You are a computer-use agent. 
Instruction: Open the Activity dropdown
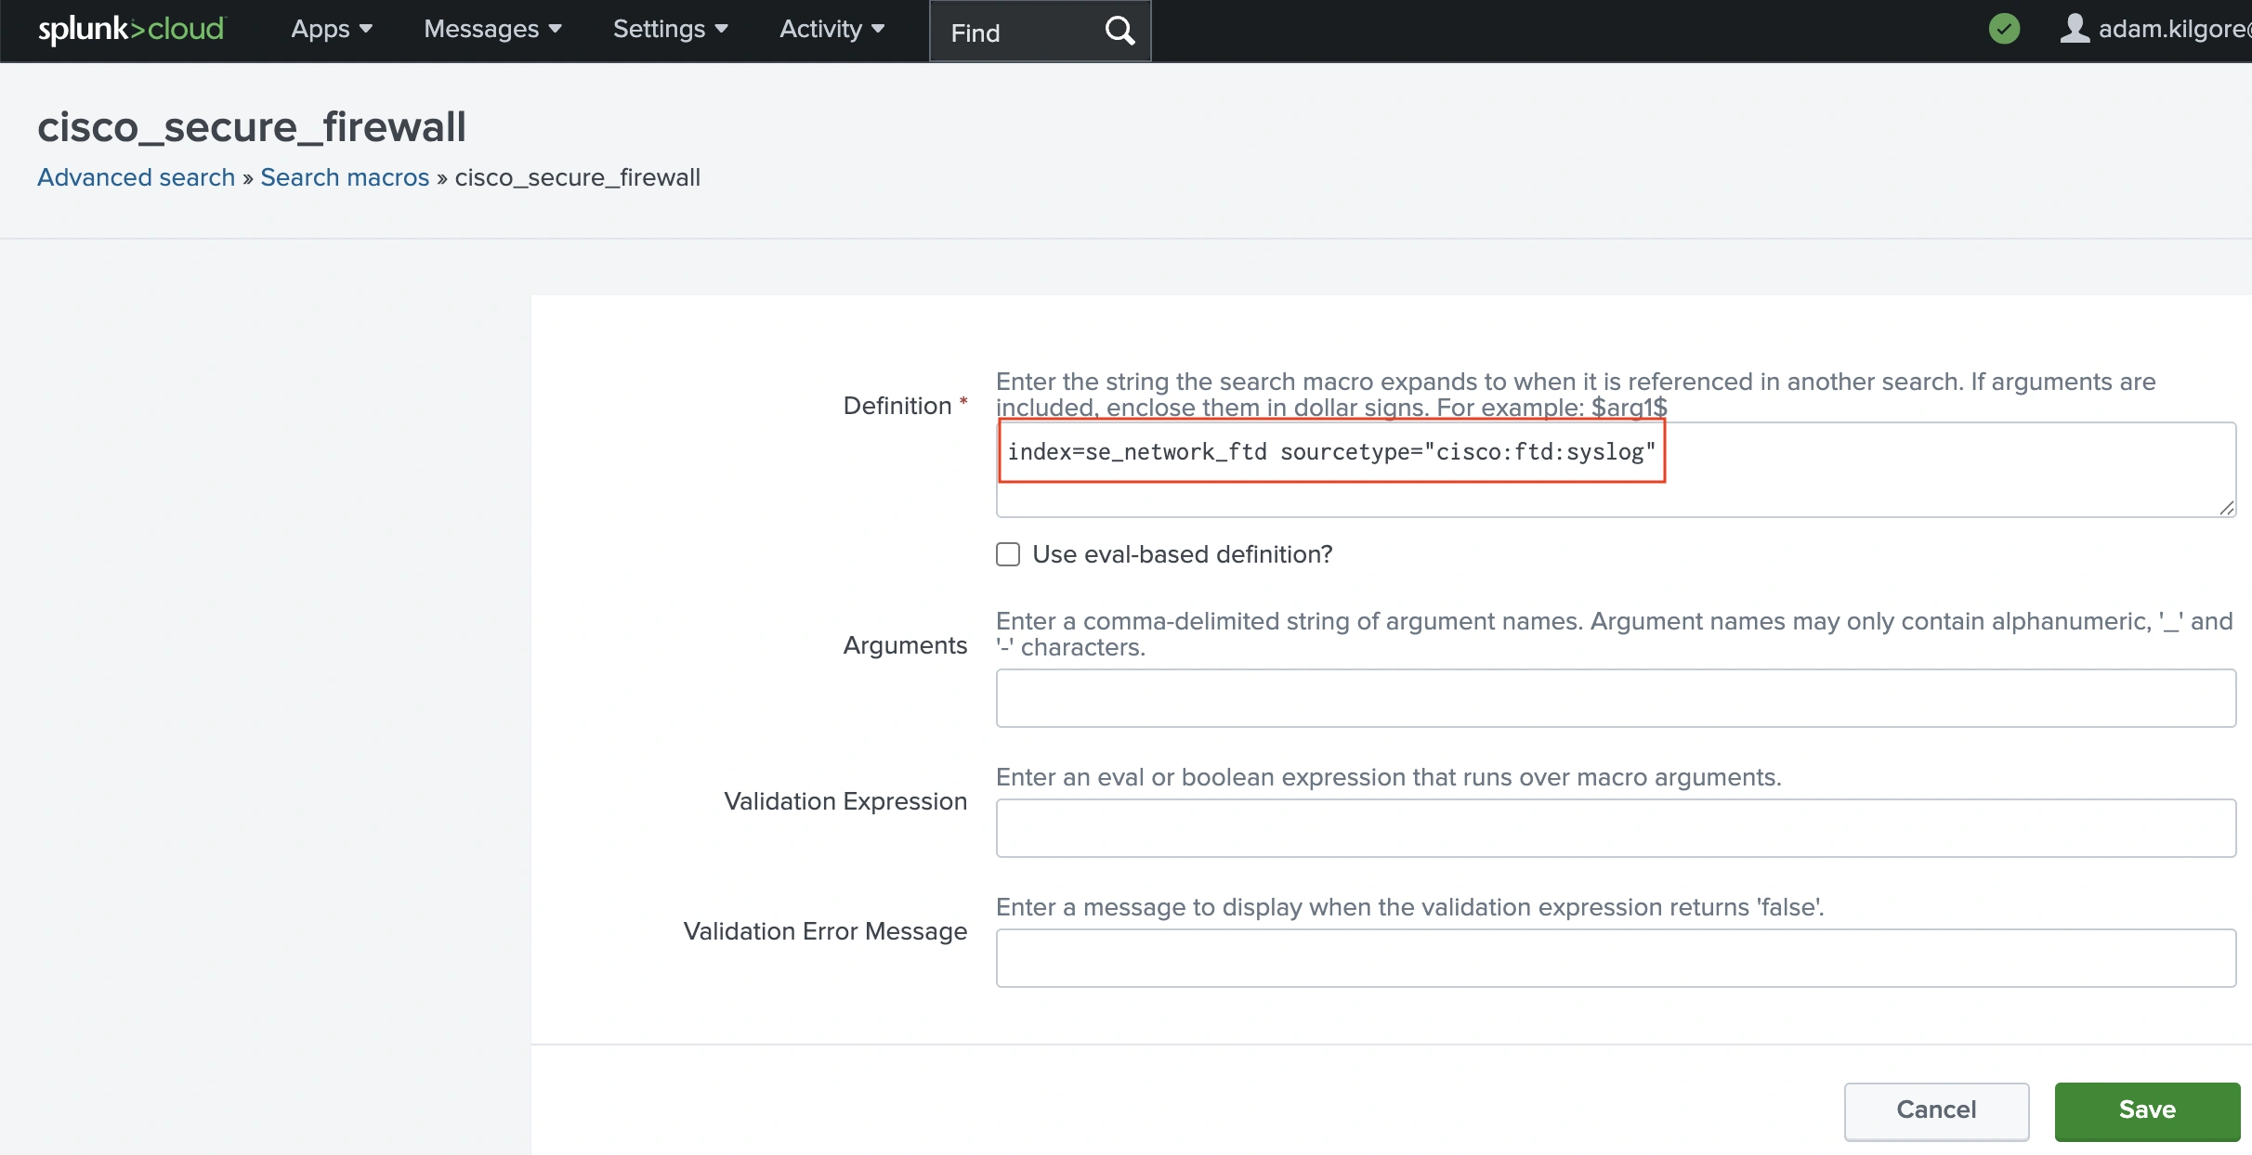coord(830,29)
